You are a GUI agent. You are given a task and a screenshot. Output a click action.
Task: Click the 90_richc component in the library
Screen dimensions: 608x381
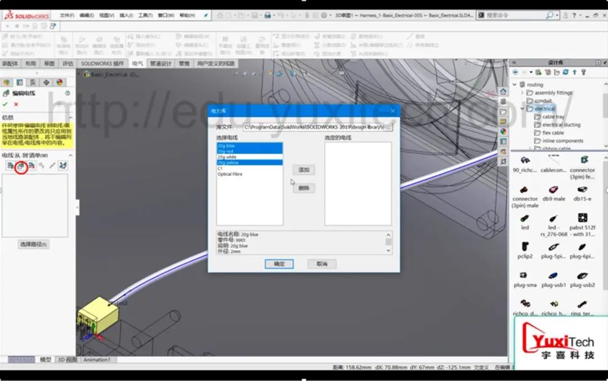coord(525,162)
